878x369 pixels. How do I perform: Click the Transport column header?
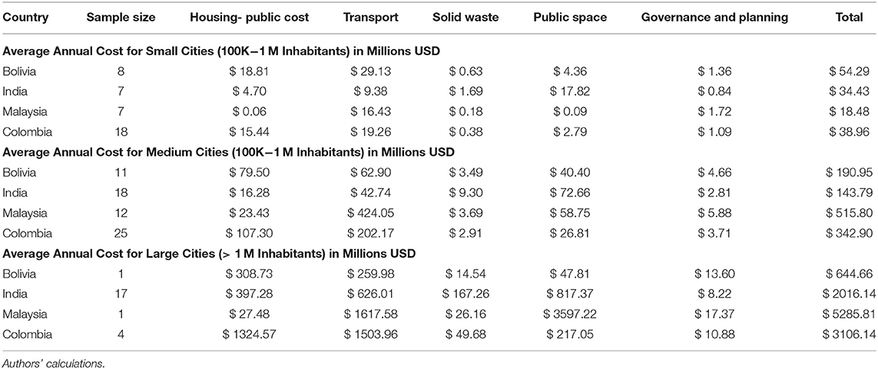371,18
